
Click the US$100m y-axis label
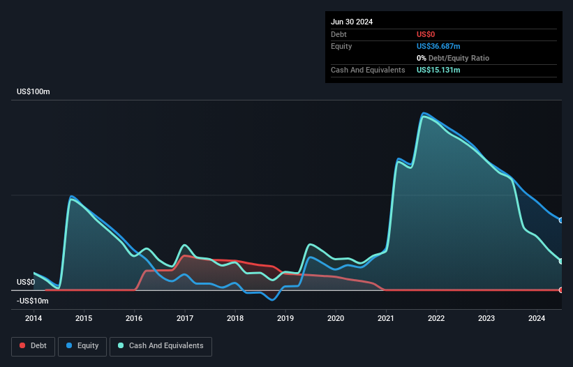point(34,91)
